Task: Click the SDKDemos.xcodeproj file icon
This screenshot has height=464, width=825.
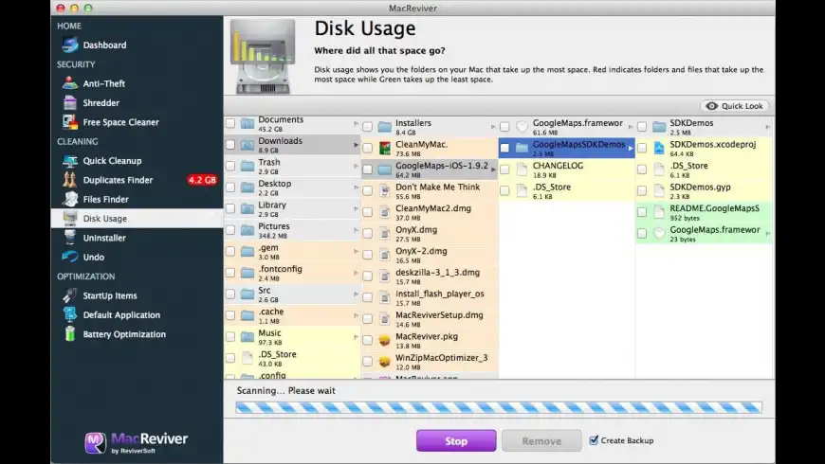Action: pyautogui.click(x=659, y=148)
